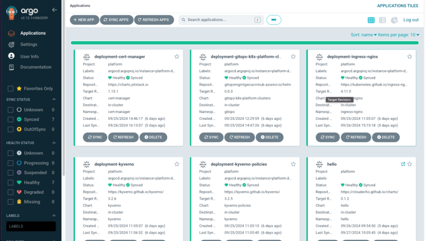Viewport: 425px width, 241px height.
Task: Open the Items per page dropdown
Action: (399, 35)
